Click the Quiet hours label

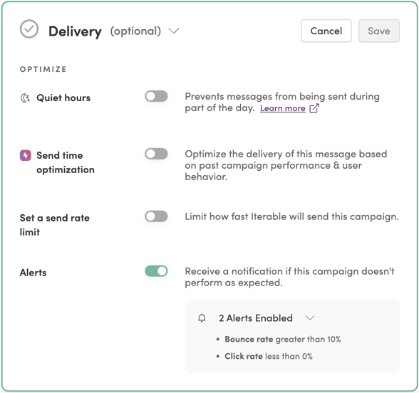63,98
